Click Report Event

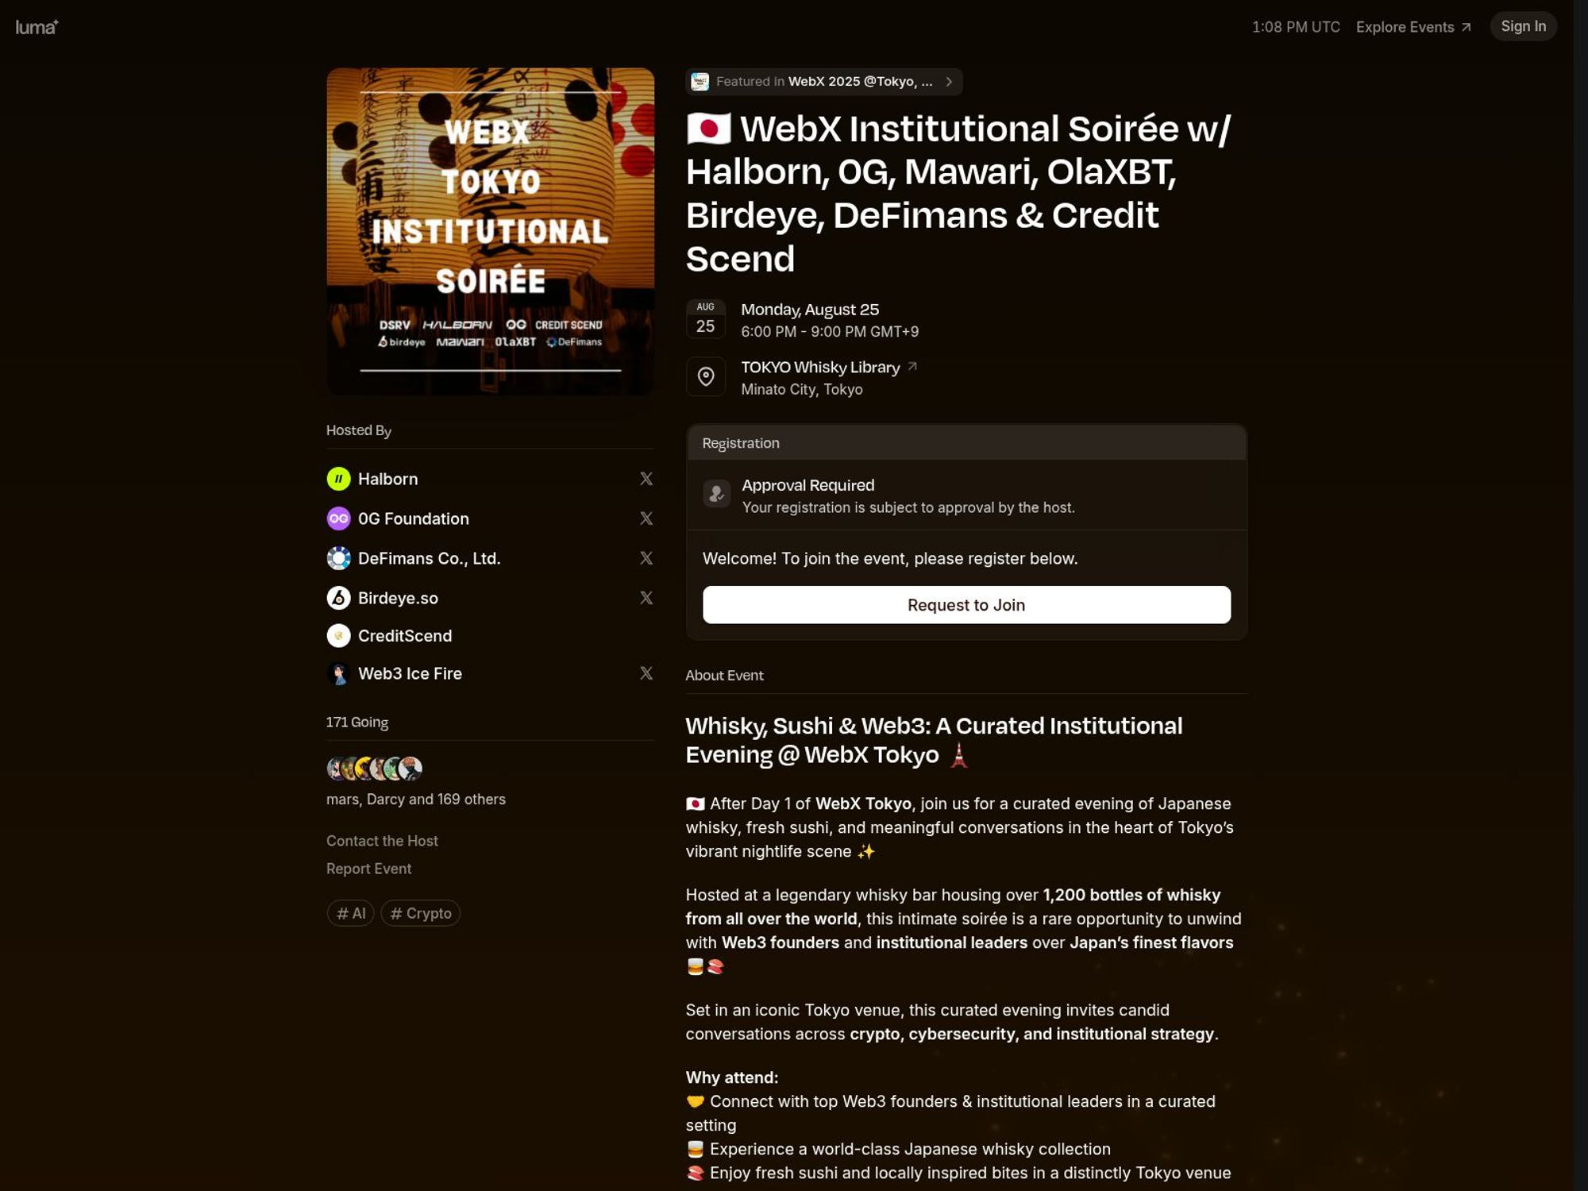click(368, 868)
